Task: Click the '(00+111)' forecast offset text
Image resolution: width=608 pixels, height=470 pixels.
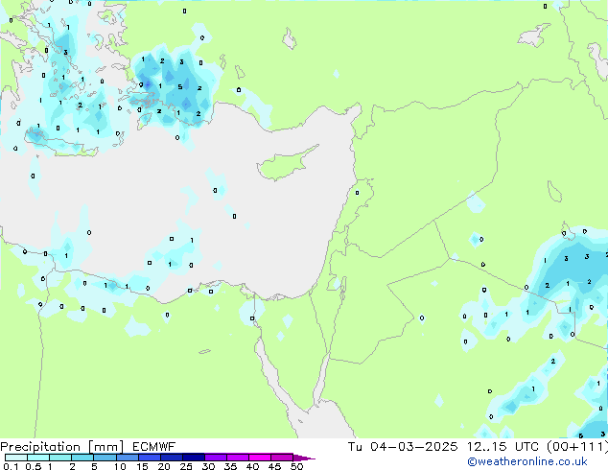Action: pyautogui.click(x=577, y=447)
